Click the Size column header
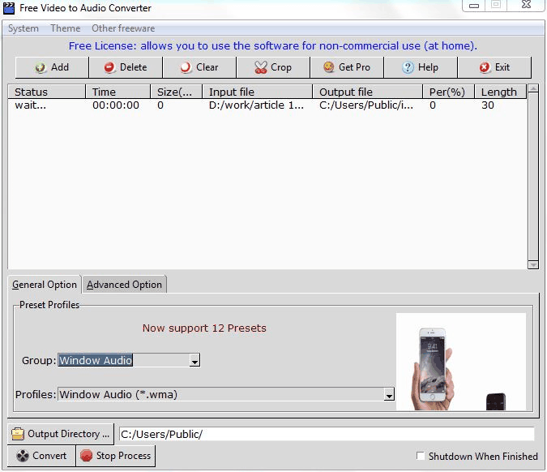Image resolution: width=547 pixels, height=472 pixels. [x=176, y=92]
